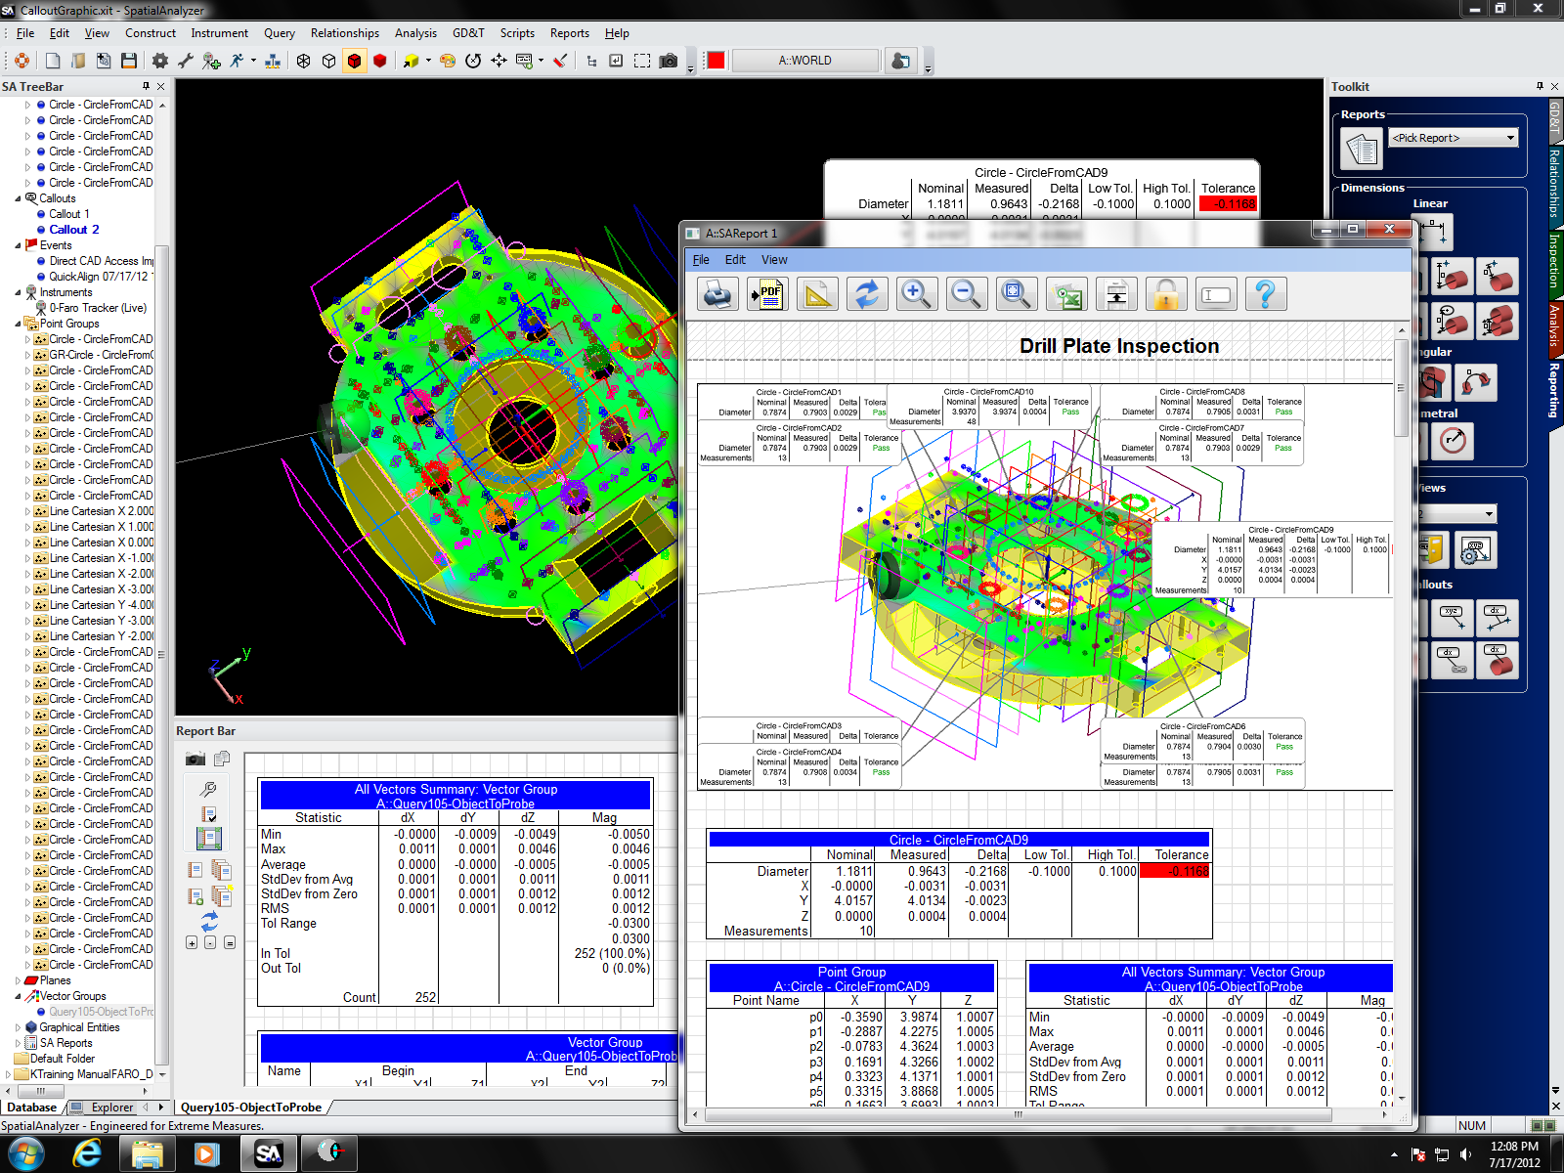The image size is (1564, 1173).
Task: Open the <Pick Report> dropdown
Action: [1454, 137]
